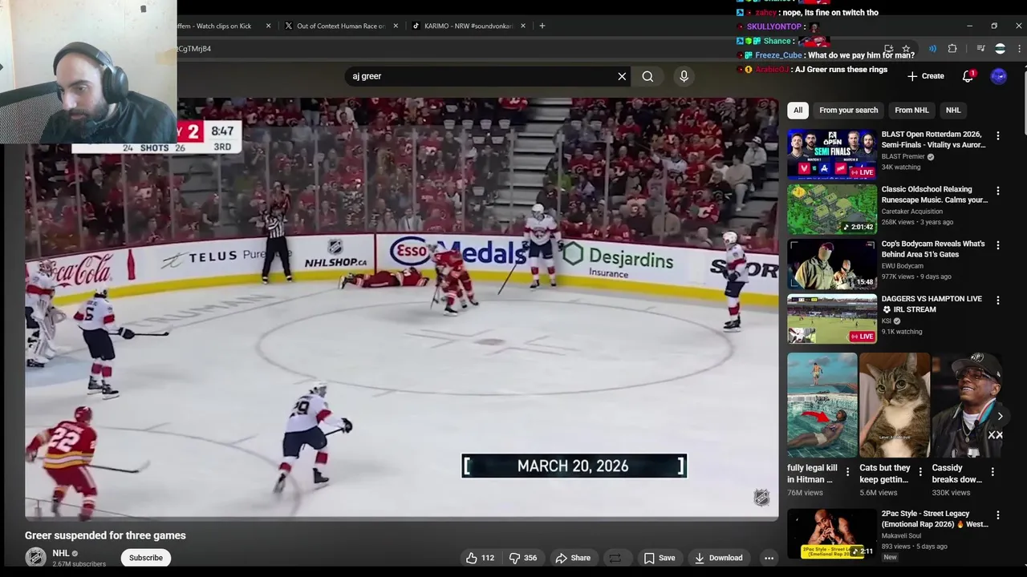This screenshot has height=577, width=1027.
Task: Open Classic Oldschool Runescape Music thumbnail
Action: click(832, 209)
